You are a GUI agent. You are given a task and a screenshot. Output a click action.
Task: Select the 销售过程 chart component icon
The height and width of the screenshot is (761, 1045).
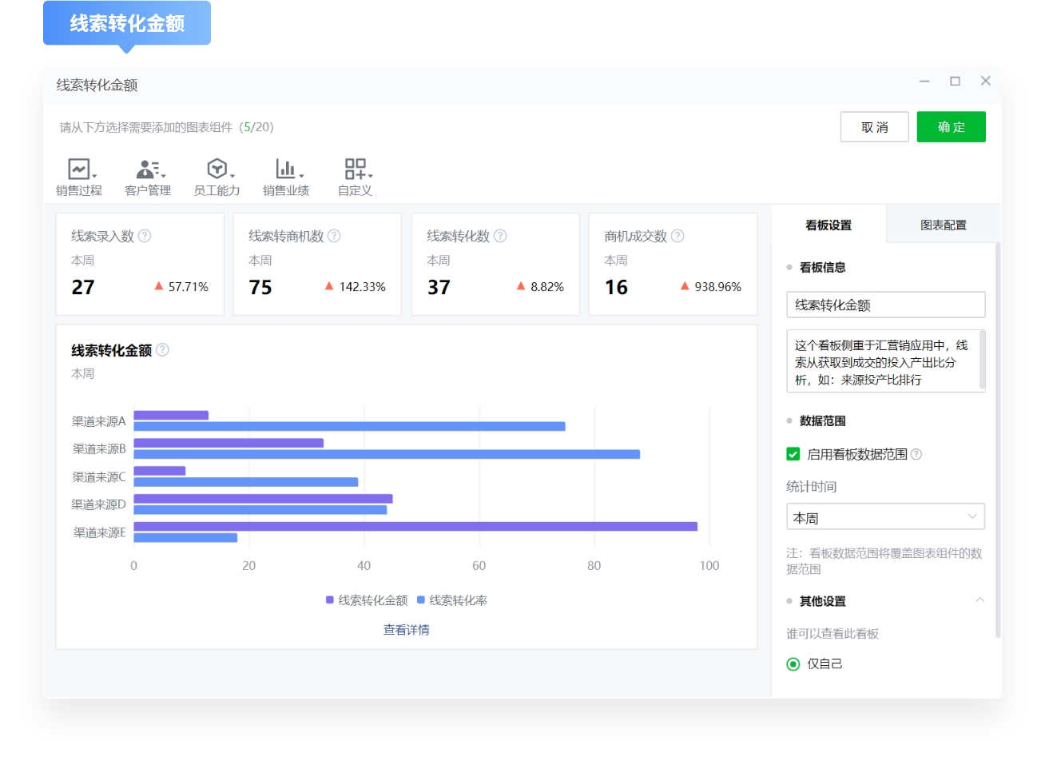click(77, 169)
